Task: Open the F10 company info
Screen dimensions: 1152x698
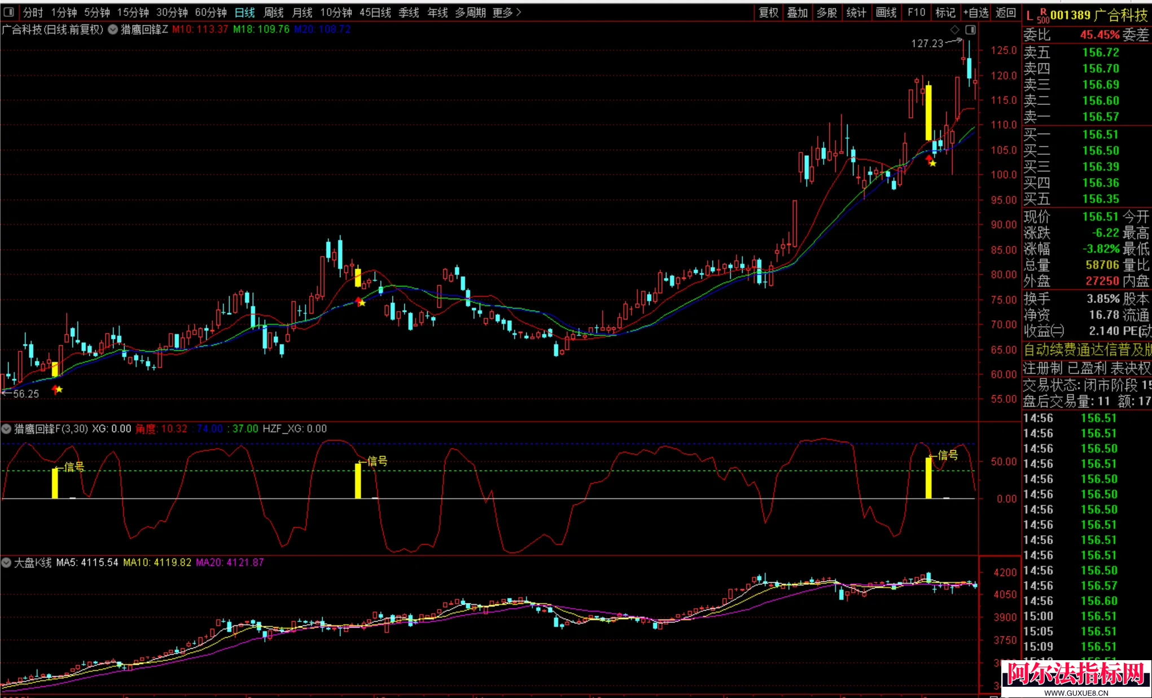Action: (x=916, y=12)
